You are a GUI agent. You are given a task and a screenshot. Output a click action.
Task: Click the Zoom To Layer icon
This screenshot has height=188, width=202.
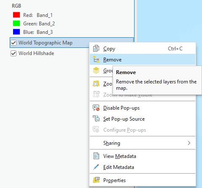[x=96, y=84]
